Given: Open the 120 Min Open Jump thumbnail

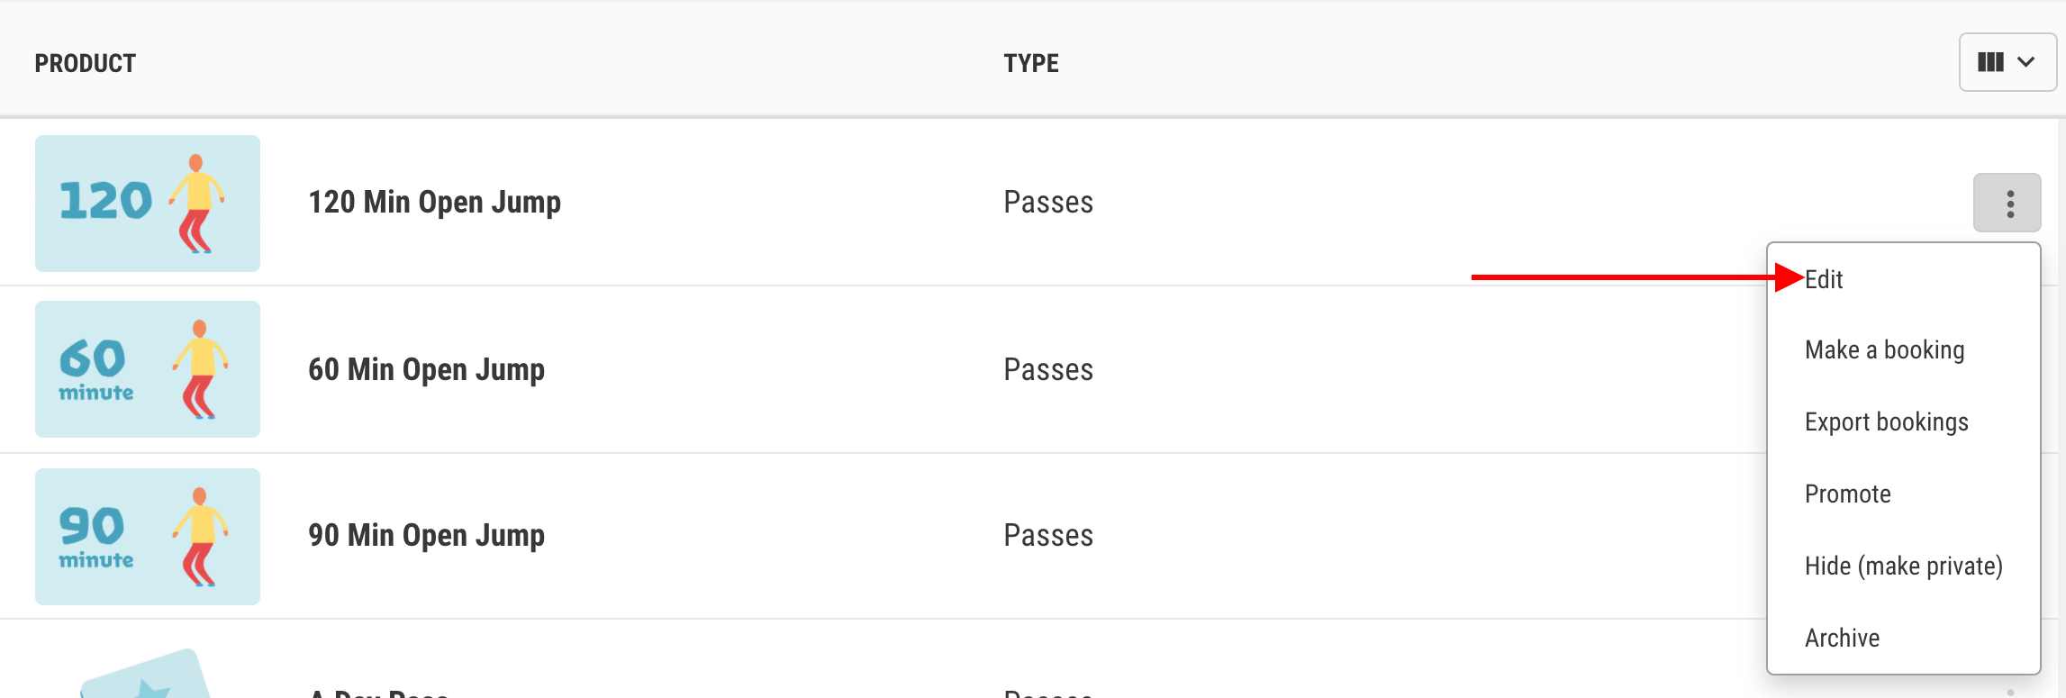Looking at the screenshot, I should [148, 204].
